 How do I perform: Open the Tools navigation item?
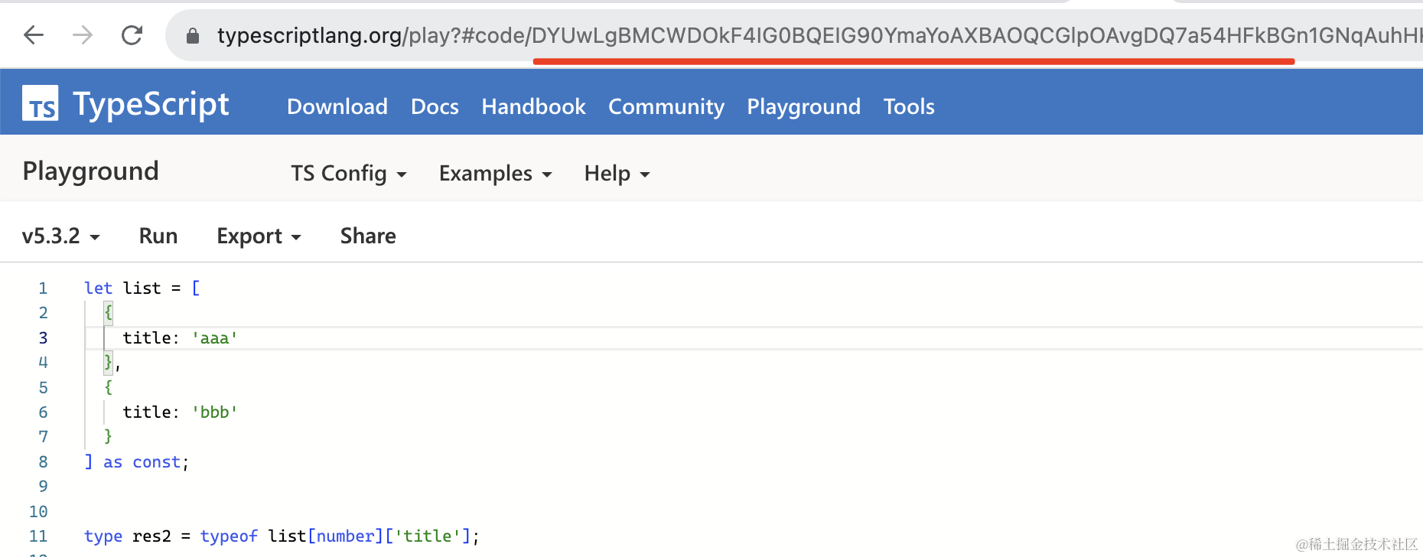909,106
